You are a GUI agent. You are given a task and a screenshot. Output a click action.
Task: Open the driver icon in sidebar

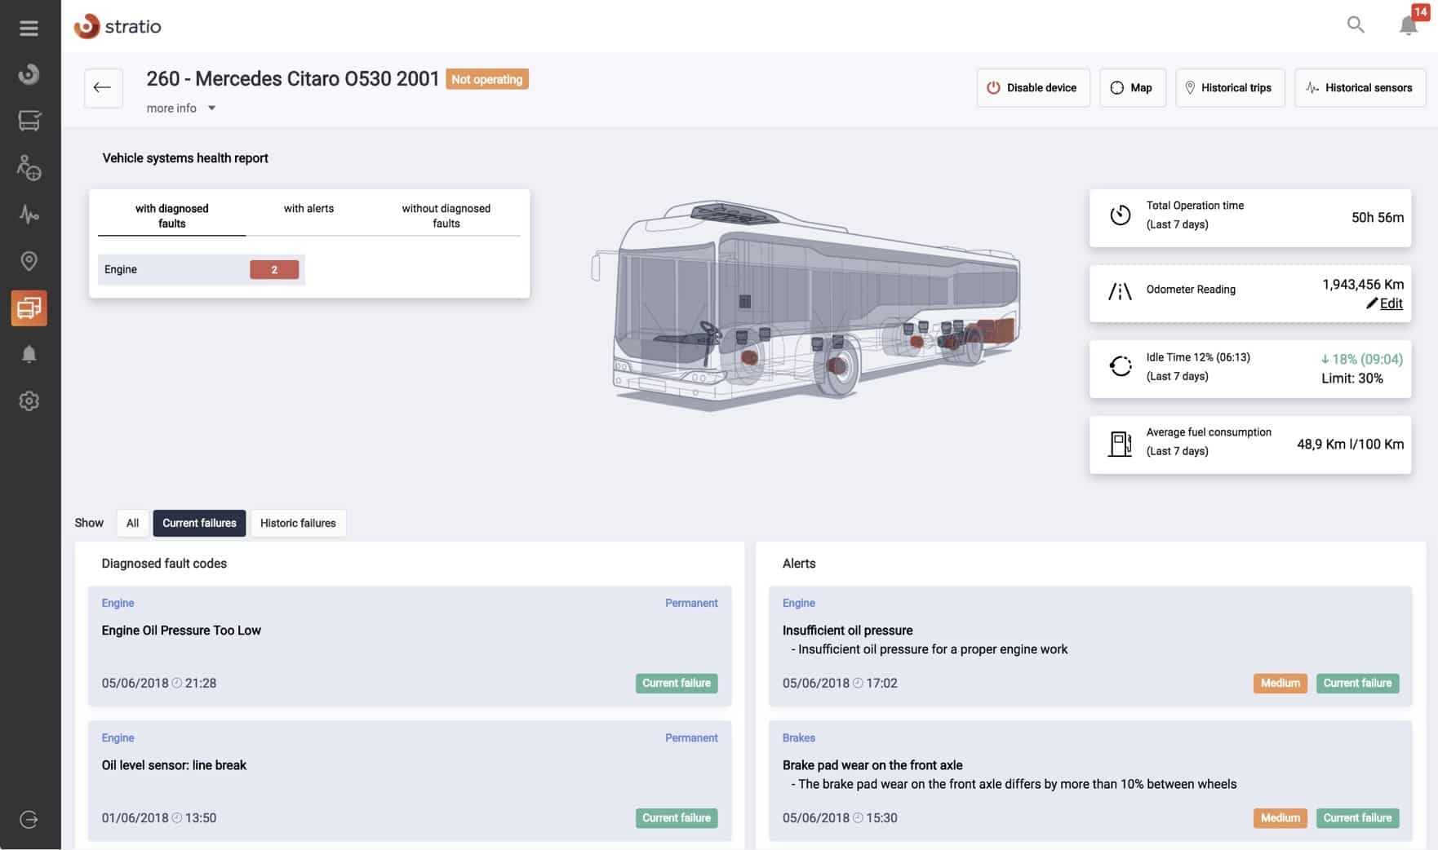(x=29, y=168)
